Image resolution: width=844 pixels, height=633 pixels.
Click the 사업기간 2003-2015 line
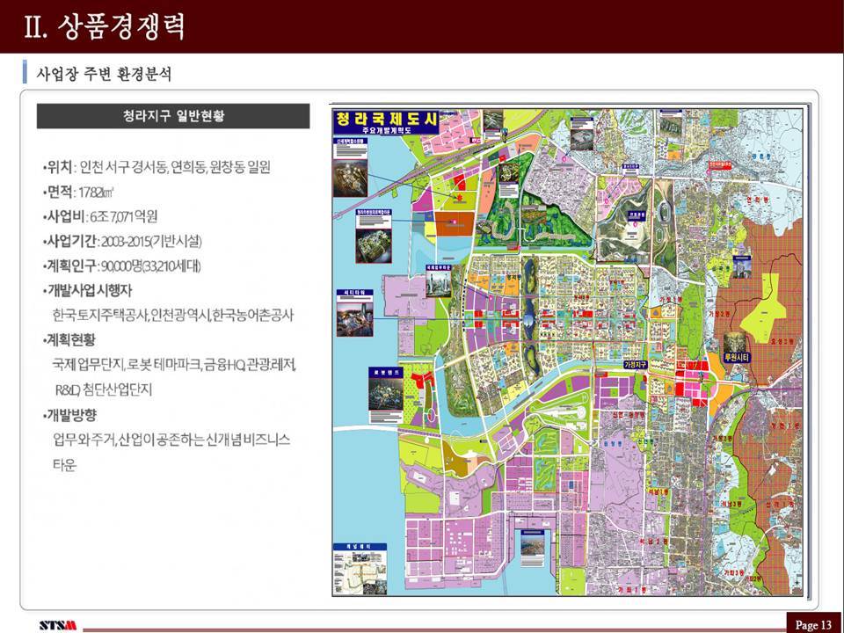click(122, 242)
